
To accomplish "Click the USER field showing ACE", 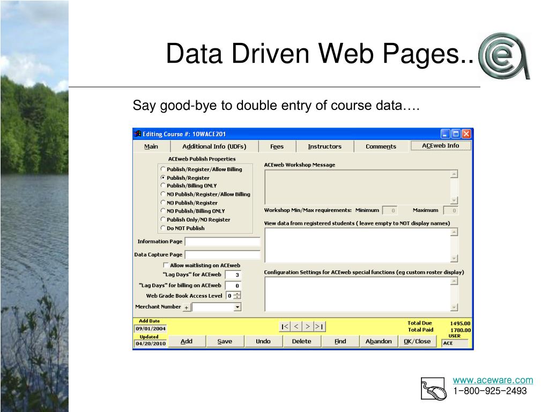I will pyautogui.click(x=455, y=343).
